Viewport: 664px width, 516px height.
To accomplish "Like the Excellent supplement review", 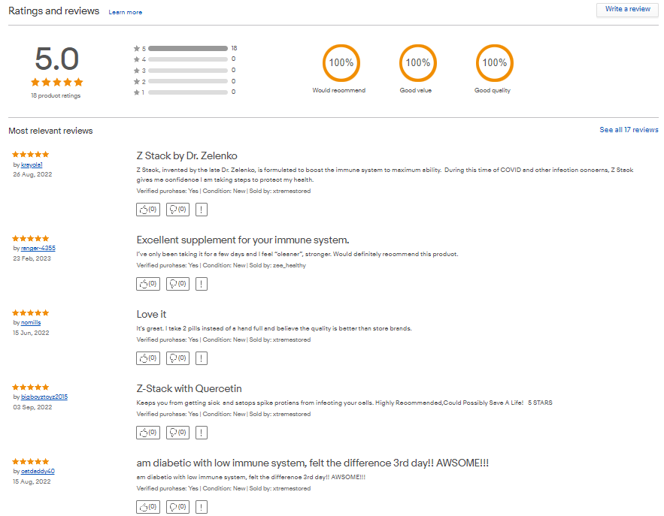I will (148, 284).
